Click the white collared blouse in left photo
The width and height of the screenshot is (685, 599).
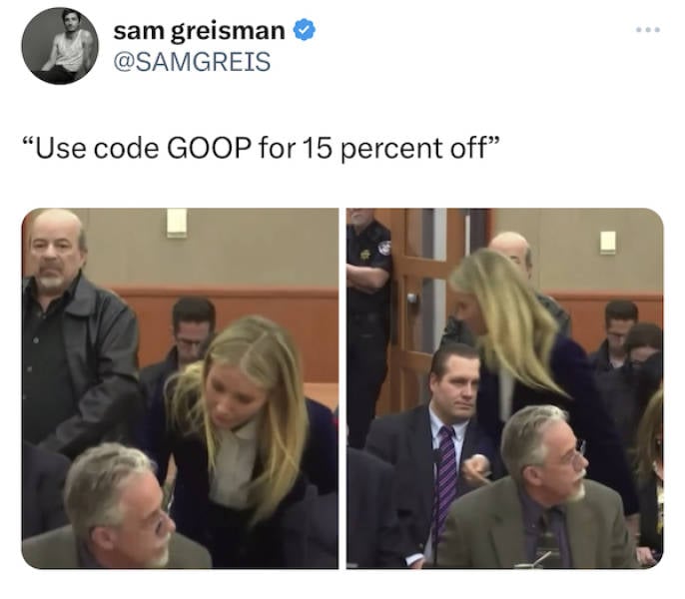point(232,465)
